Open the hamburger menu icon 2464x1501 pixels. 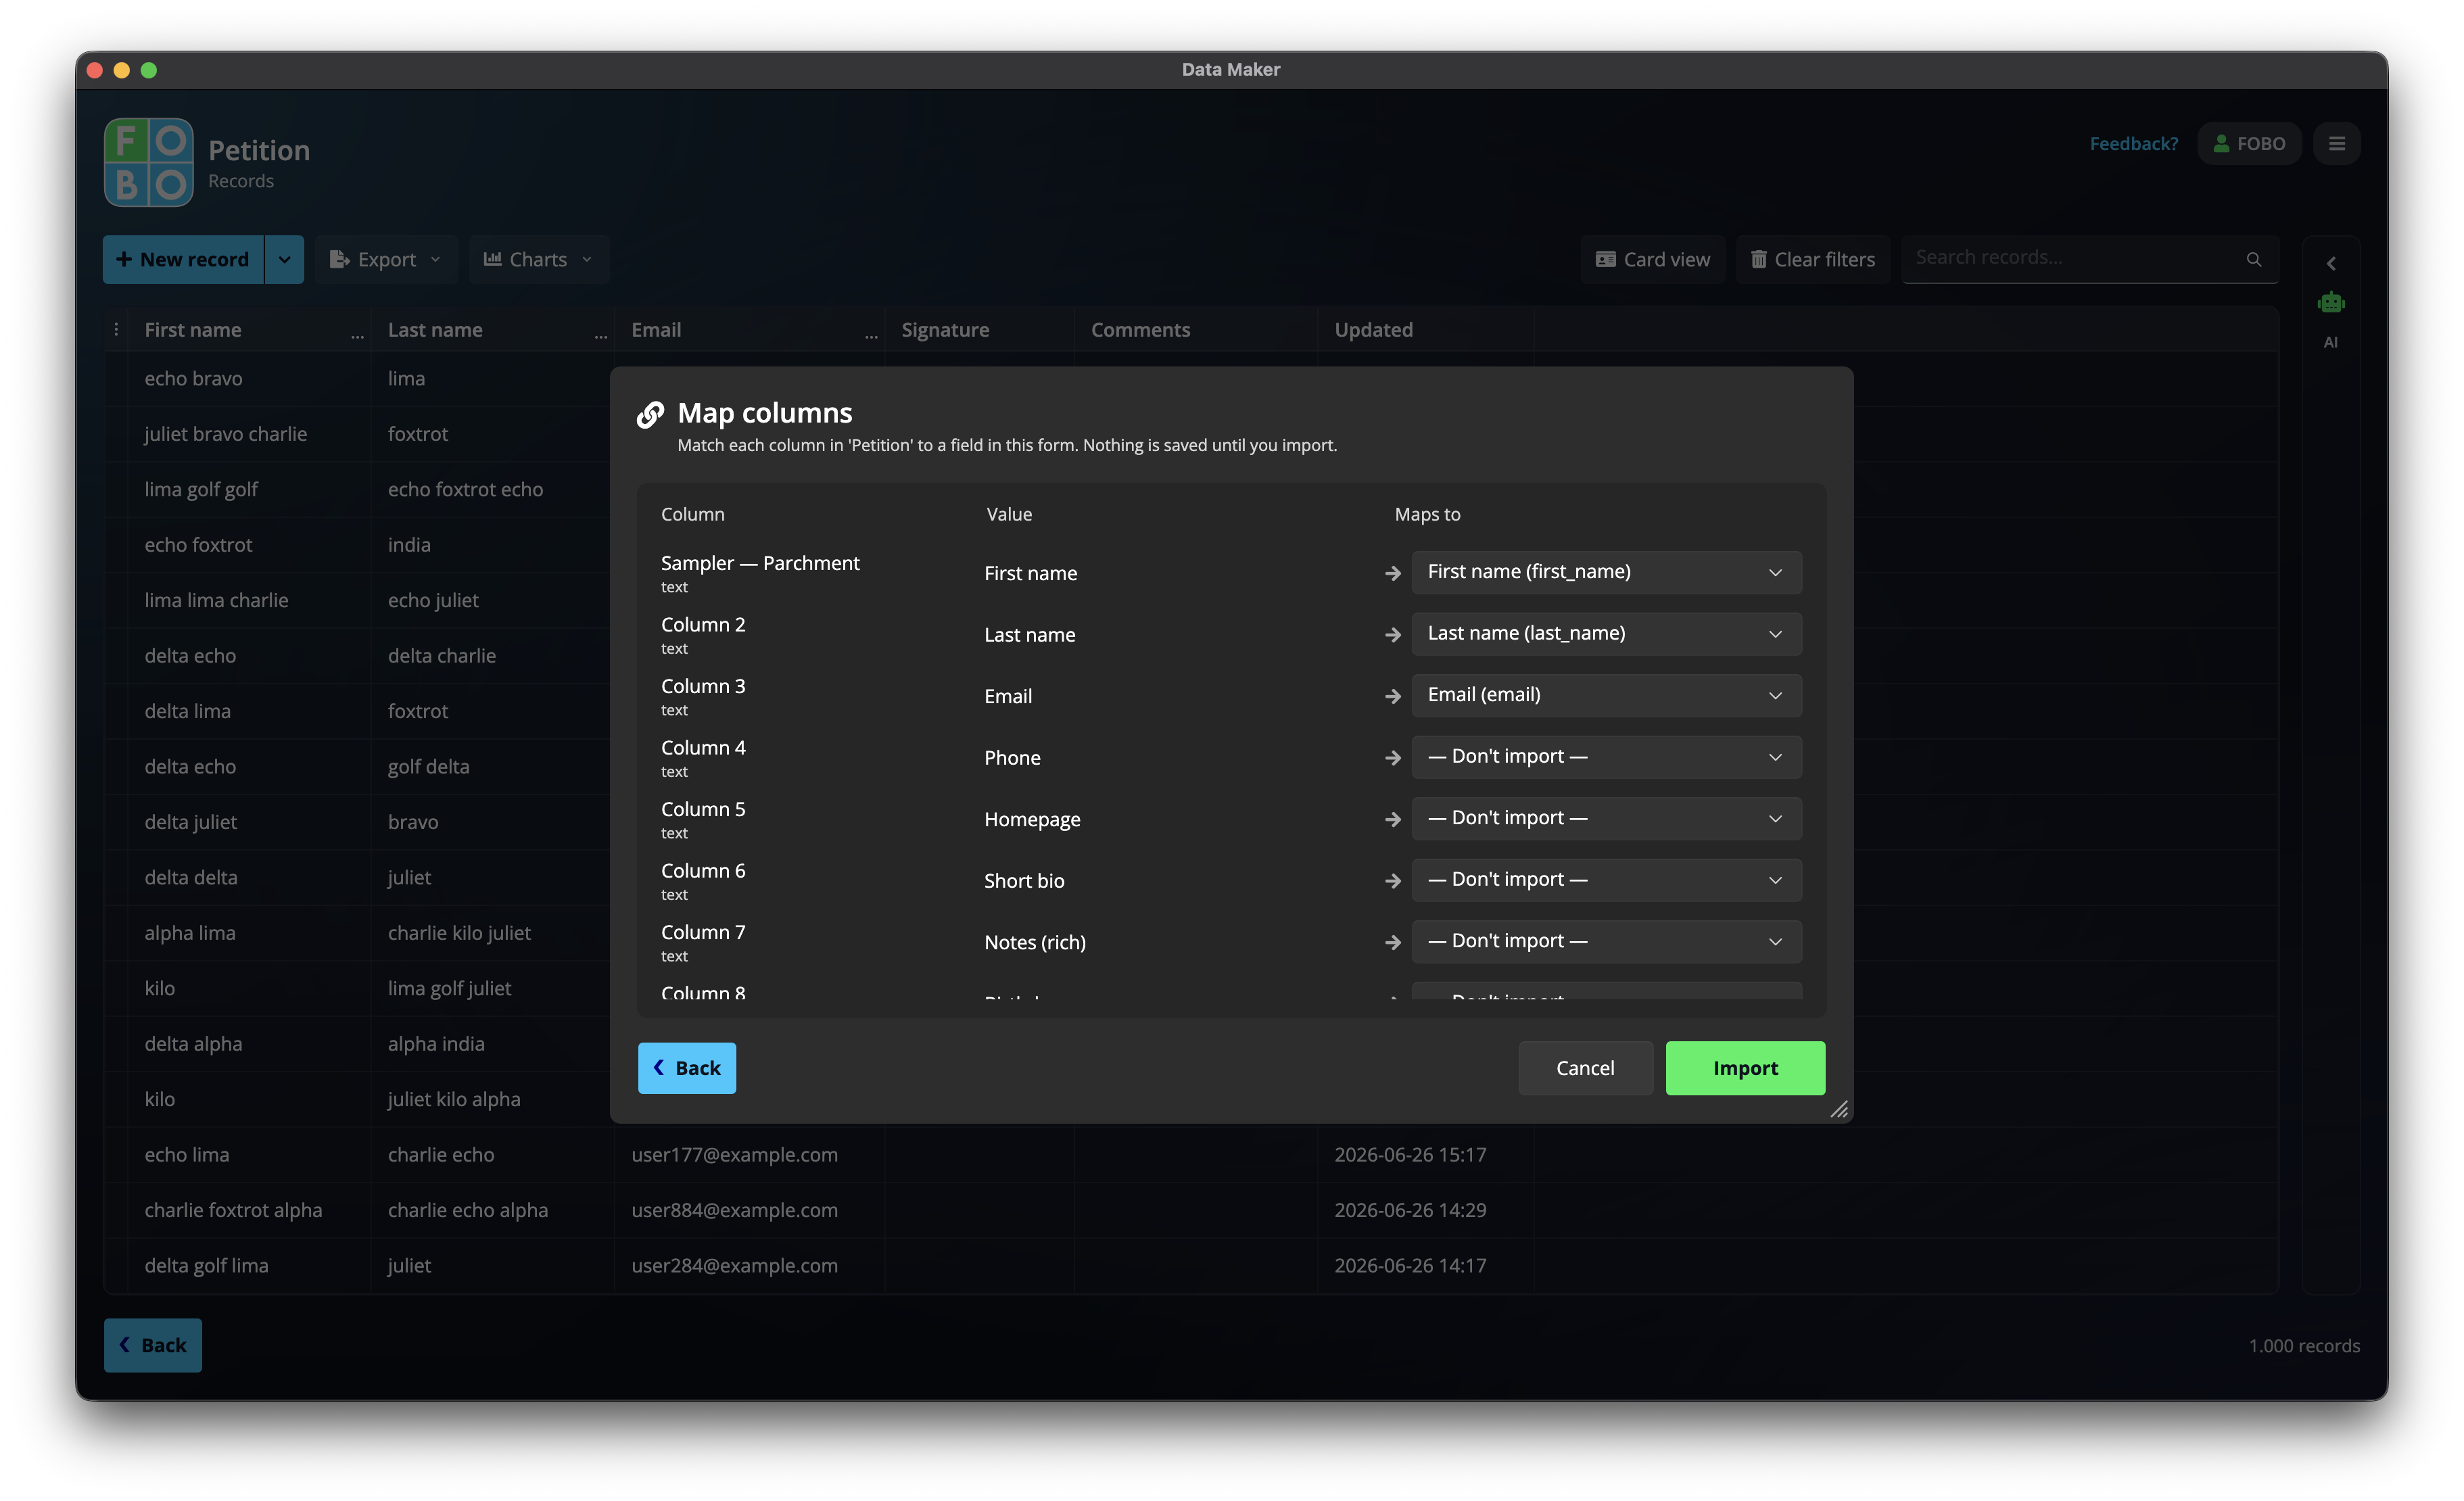pyautogui.click(x=2336, y=144)
